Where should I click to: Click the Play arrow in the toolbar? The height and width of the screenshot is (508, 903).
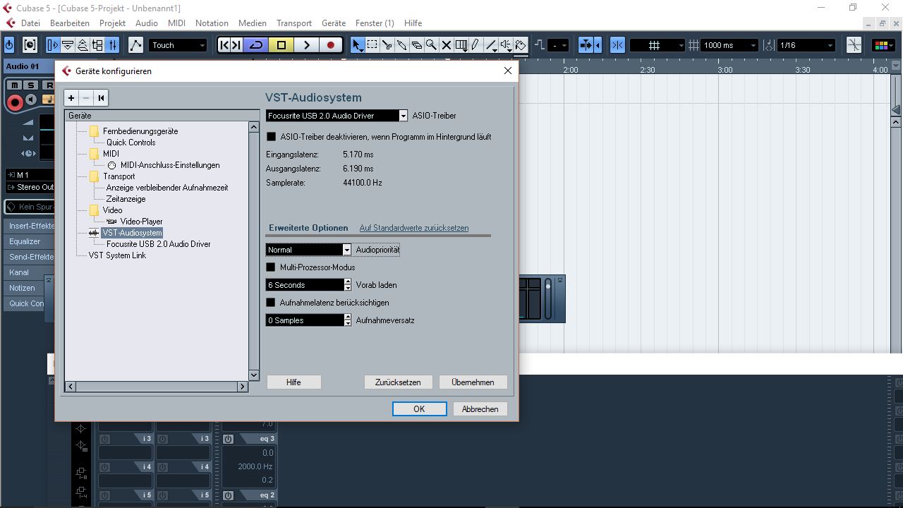306,45
